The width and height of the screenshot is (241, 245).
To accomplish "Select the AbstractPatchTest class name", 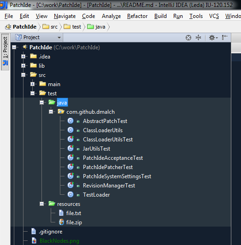I will (105, 121).
